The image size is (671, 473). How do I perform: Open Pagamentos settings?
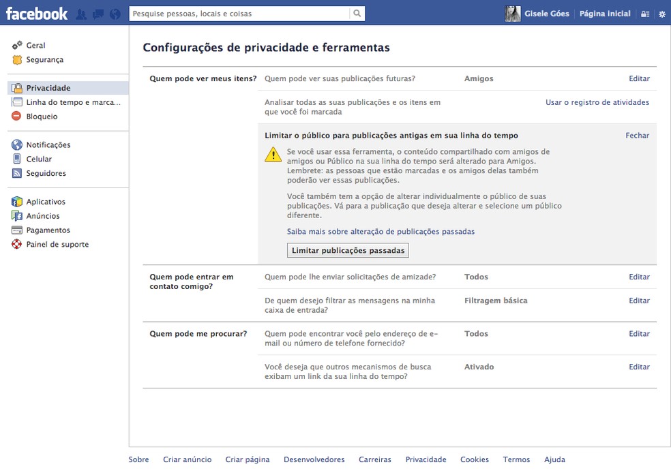pos(48,230)
